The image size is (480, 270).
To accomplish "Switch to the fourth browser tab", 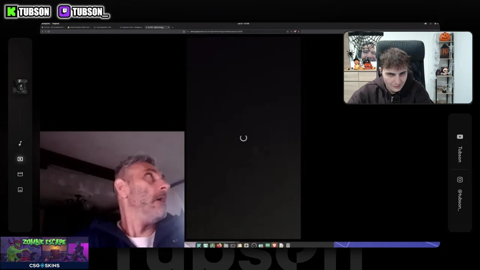I will click(x=132, y=27).
